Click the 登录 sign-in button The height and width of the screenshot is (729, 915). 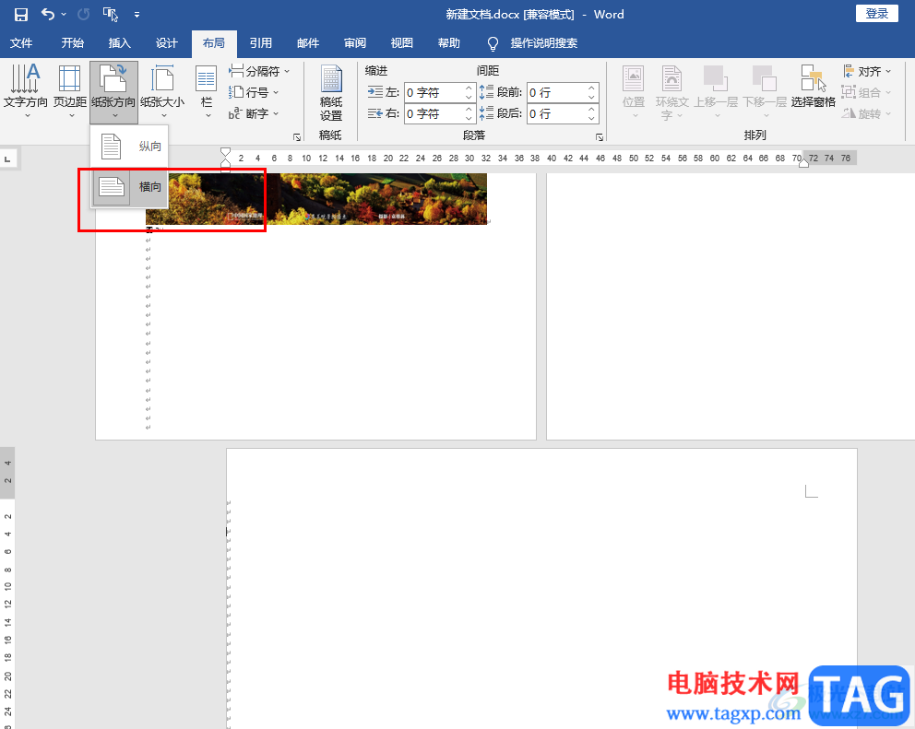876,14
